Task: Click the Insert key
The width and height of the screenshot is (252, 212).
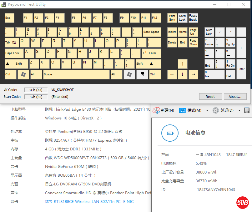Action: [x=172, y=32]
